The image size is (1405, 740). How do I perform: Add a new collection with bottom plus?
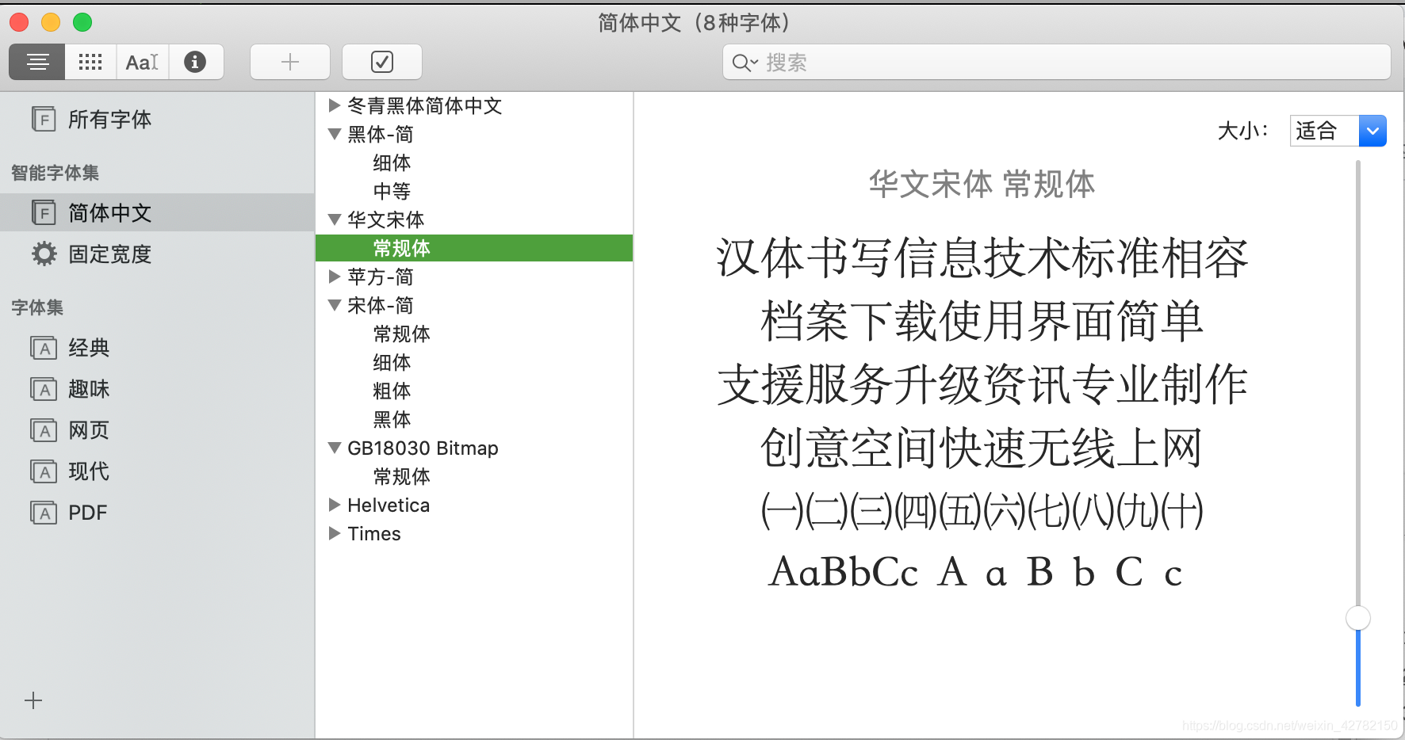pyautogui.click(x=33, y=700)
